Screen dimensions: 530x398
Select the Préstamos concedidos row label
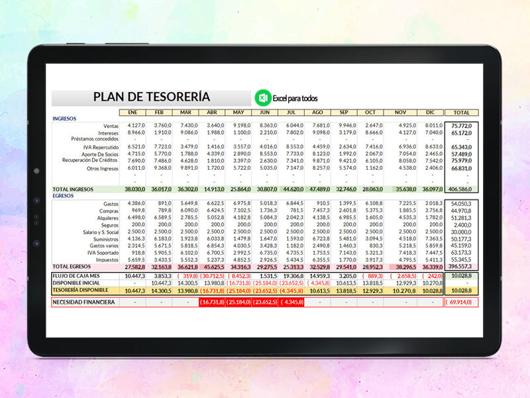(95, 139)
